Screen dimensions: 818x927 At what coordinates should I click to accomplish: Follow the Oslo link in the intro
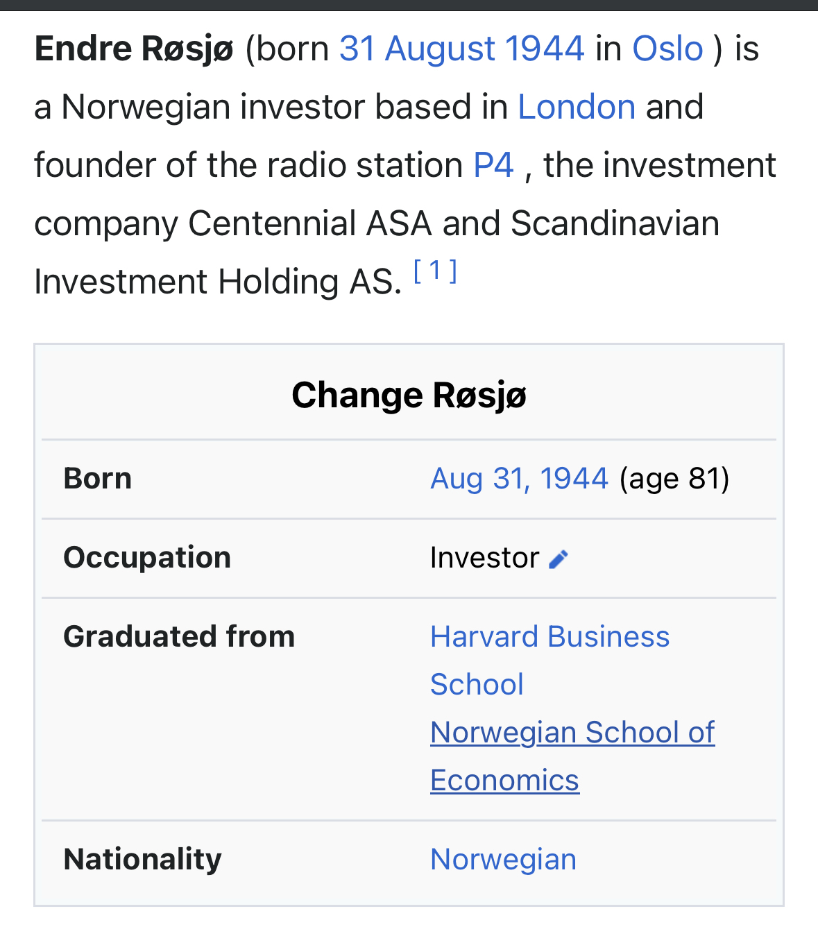[667, 49]
